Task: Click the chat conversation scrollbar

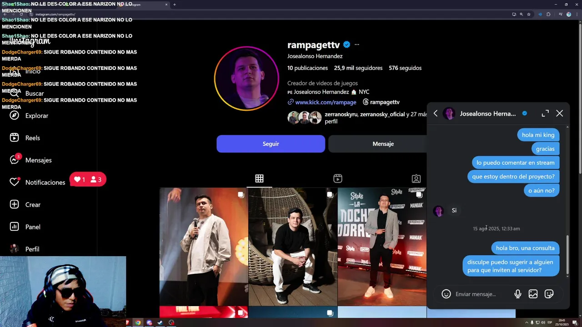Action: coord(567,256)
